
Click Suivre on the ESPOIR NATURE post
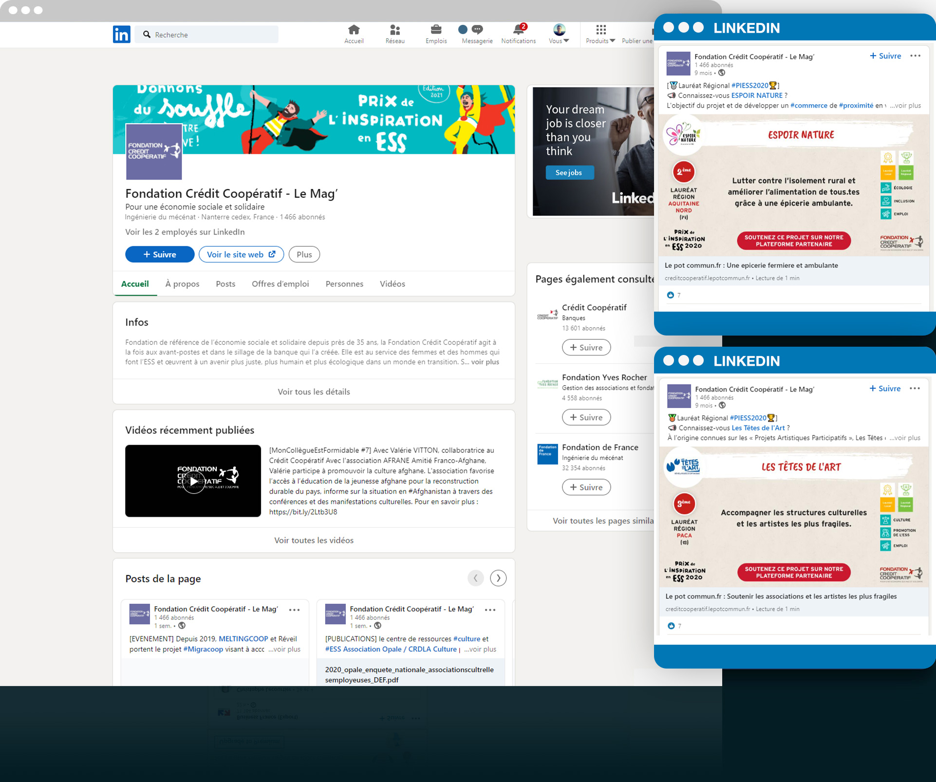click(x=885, y=56)
